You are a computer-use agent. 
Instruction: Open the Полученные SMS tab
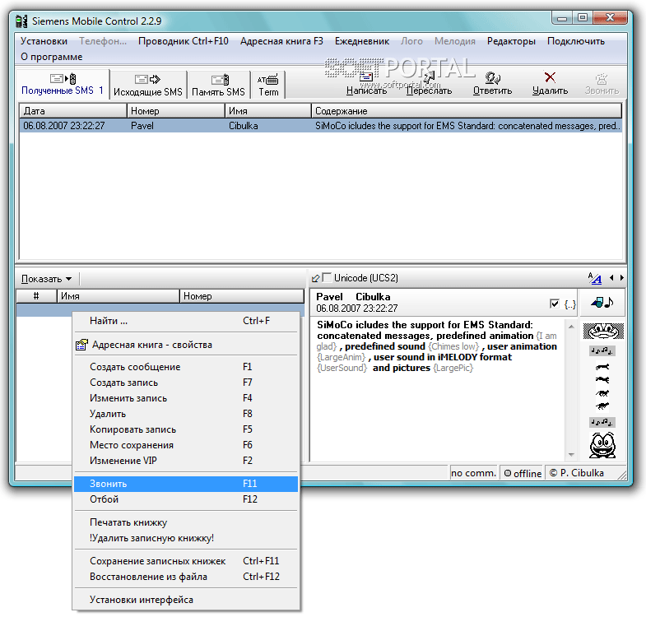tap(63, 85)
